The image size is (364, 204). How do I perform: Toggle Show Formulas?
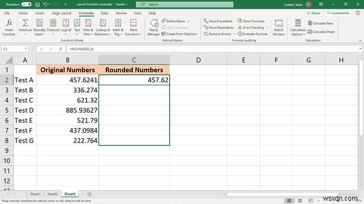[251, 21]
